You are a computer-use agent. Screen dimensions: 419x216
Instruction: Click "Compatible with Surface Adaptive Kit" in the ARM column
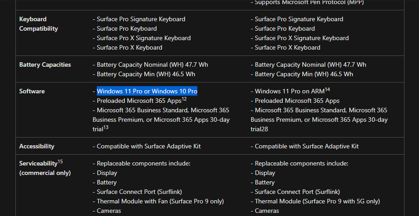[306, 146]
